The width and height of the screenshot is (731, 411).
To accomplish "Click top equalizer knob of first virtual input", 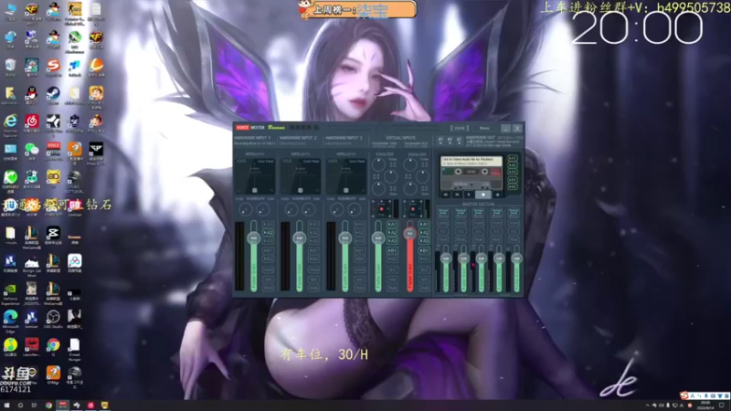I will [378, 164].
